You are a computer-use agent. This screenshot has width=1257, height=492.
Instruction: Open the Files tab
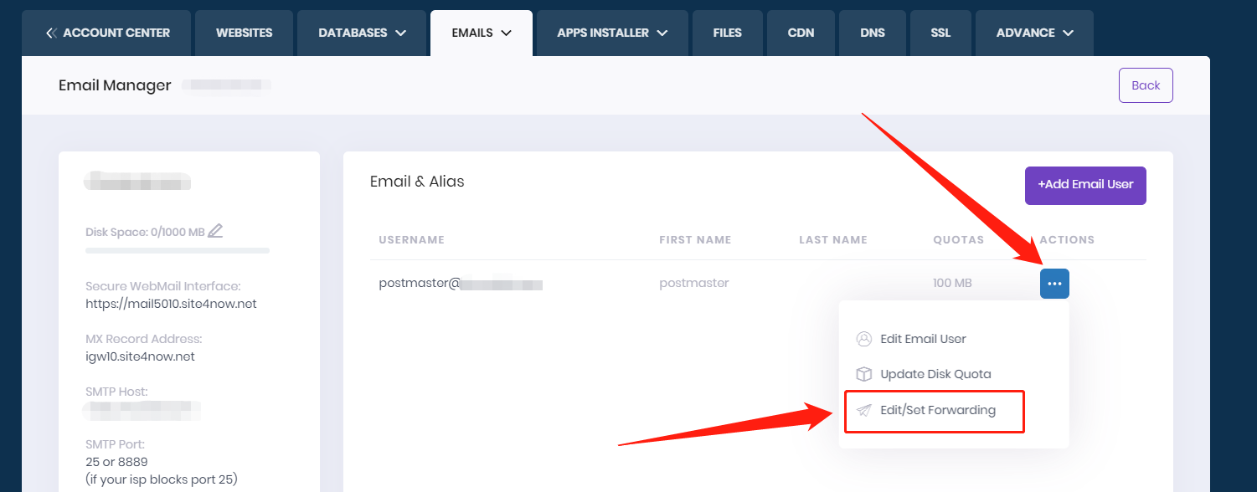(x=727, y=33)
